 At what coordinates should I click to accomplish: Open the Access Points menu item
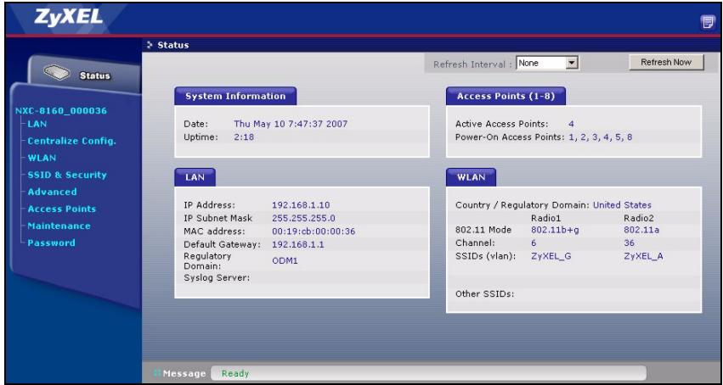point(62,209)
